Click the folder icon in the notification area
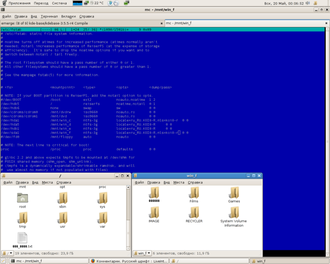The width and height of the screenshot is (330, 264). 315,3
